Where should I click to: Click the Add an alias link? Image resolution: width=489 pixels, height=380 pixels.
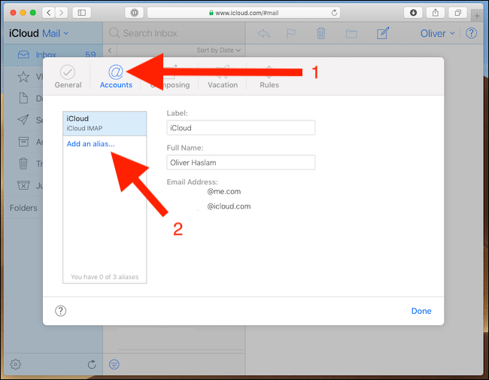tap(90, 144)
